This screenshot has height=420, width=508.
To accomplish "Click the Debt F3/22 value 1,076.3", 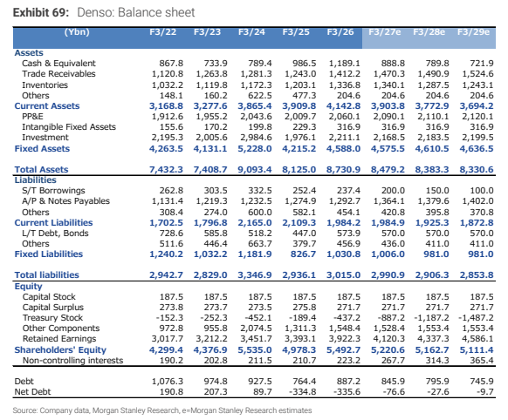I will click(x=168, y=382).
